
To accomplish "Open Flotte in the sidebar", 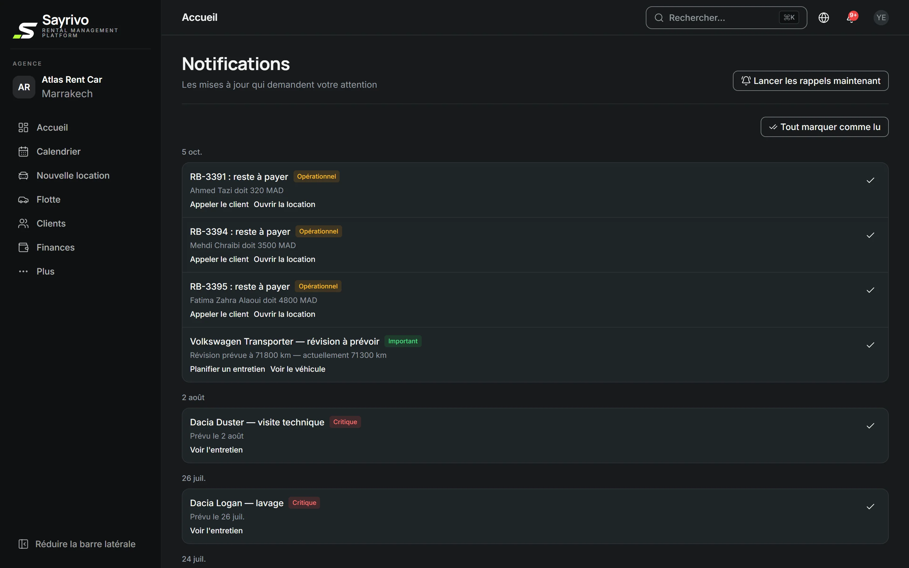I will coord(80,199).
